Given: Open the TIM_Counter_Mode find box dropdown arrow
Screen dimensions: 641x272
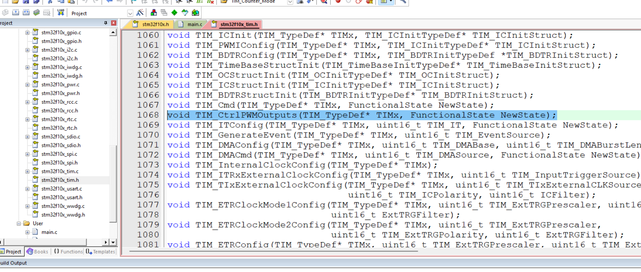Looking at the screenshot, I should coord(290,2).
